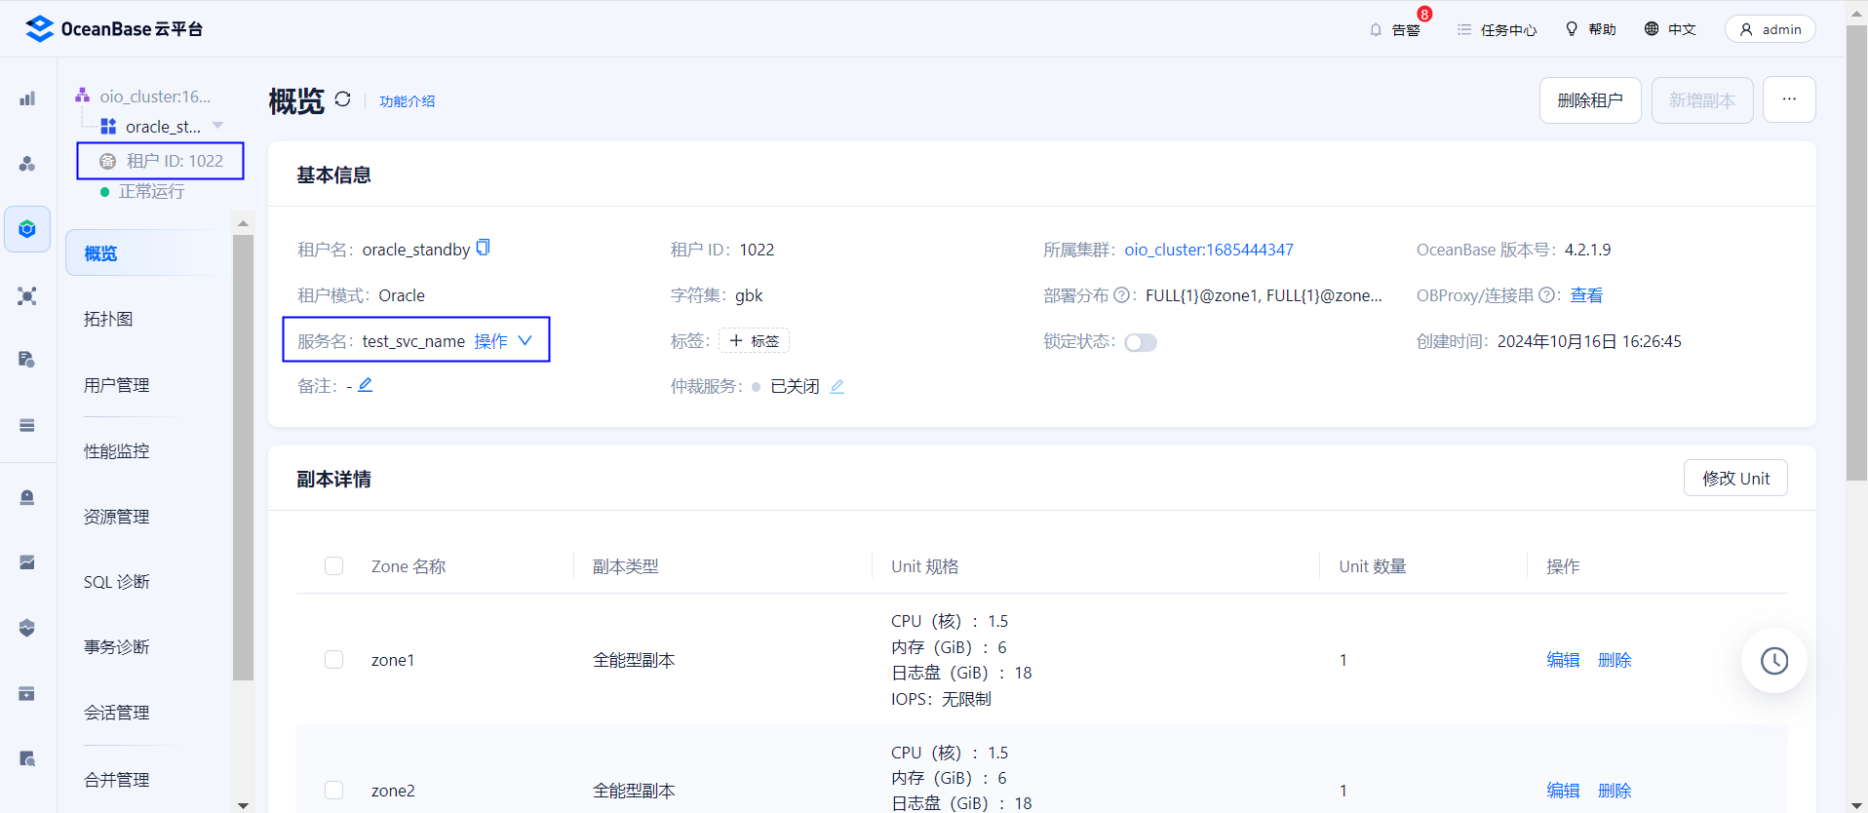Image resolution: width=1868 pixels, height=813 pixels.
Task: Open the connected-nodes icon in left rail
Action: click(x=27, y=295)
